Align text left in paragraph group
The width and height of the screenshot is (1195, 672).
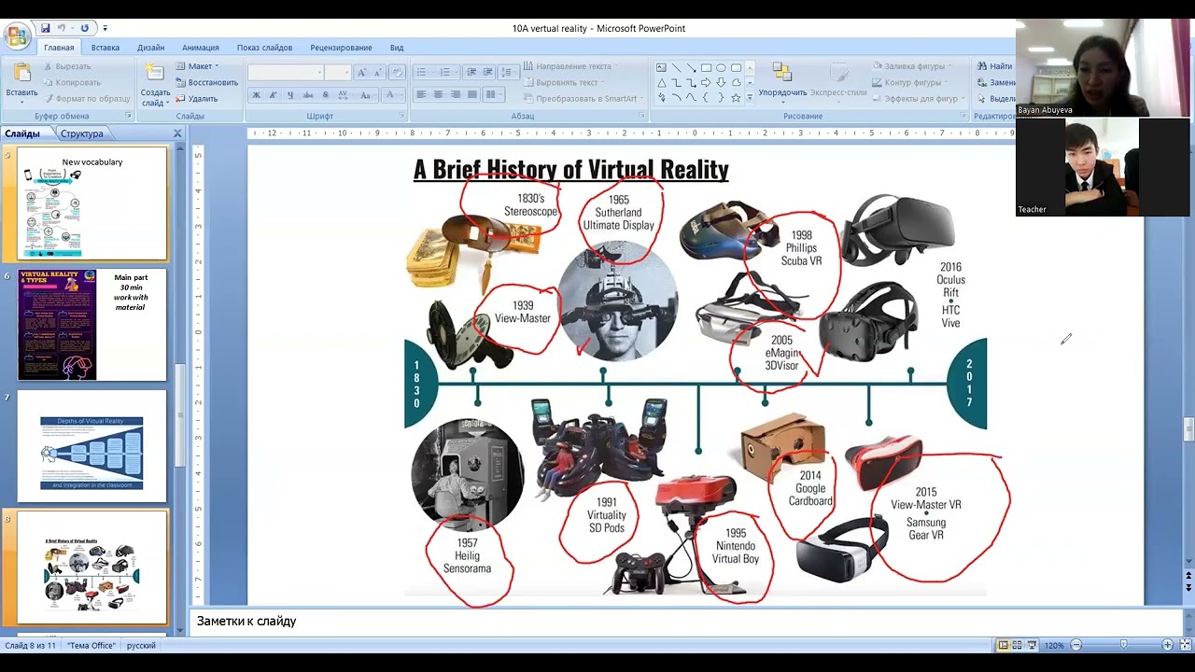point(421,95)
